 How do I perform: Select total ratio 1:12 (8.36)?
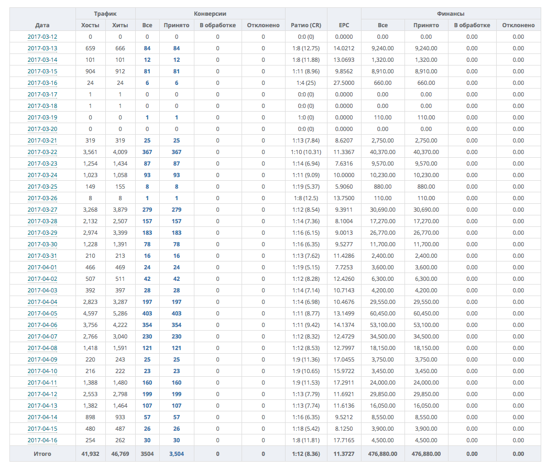306,454
